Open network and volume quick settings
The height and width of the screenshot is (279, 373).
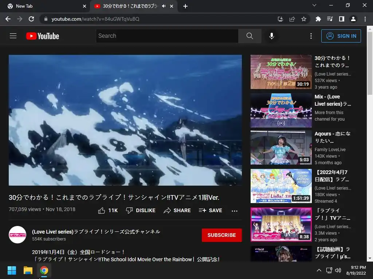(334, 270)
